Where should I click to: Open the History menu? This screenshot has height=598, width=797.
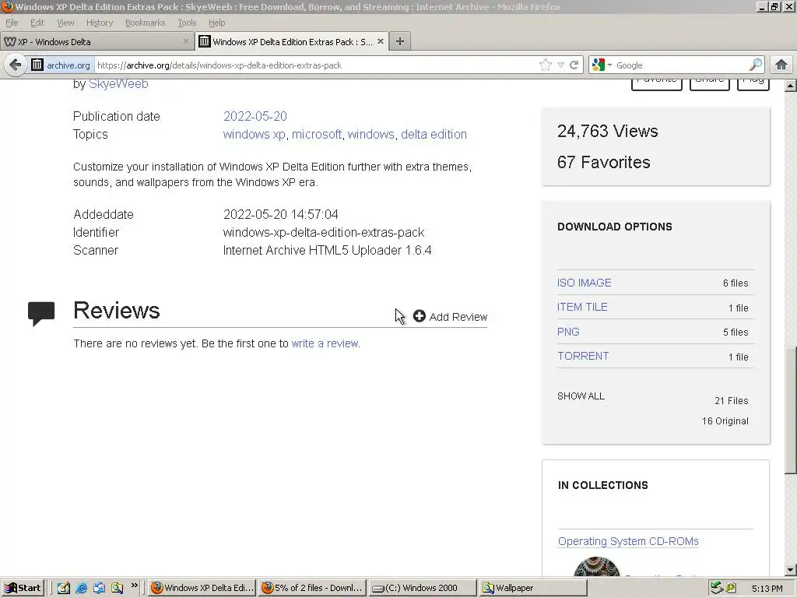click(99, 23)
